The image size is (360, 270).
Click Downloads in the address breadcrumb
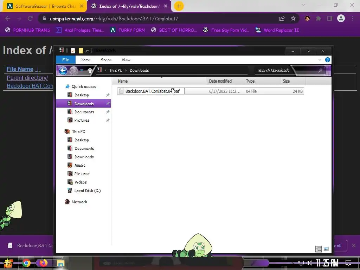139,70
